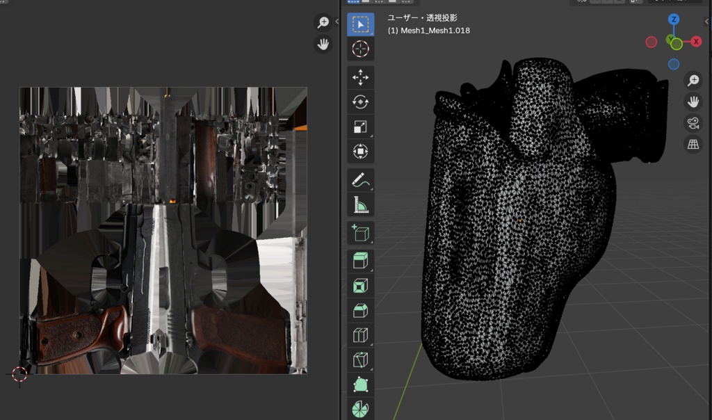Activate the Loop Cut tool
The width and height of the screenshot is (712, 420).
coord(361,336)
